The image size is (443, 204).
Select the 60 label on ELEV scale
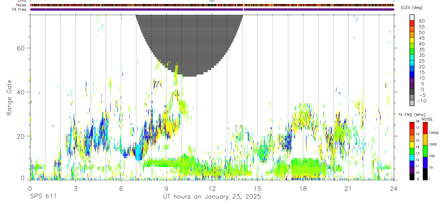coord(421,21)
